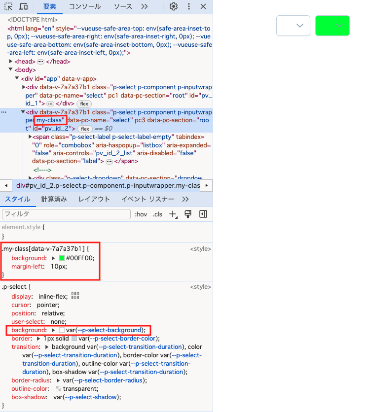Open the <style> source link for .p-select

(200, 287)
